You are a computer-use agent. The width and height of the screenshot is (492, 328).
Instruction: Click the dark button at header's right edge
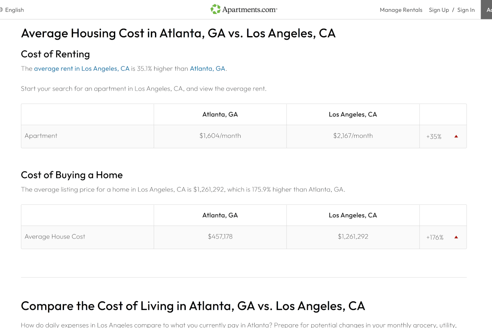(x=487, y=10)
